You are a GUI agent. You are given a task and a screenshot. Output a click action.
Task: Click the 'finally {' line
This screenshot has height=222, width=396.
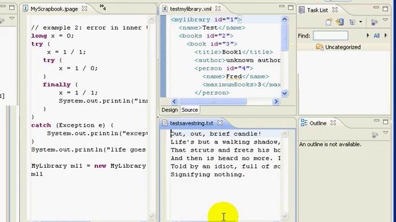[61, 84]
